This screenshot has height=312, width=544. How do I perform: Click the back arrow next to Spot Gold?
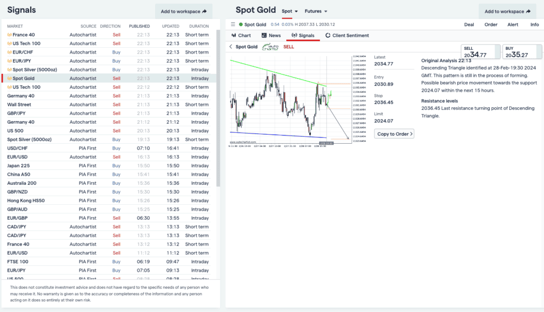coord(231,47)
